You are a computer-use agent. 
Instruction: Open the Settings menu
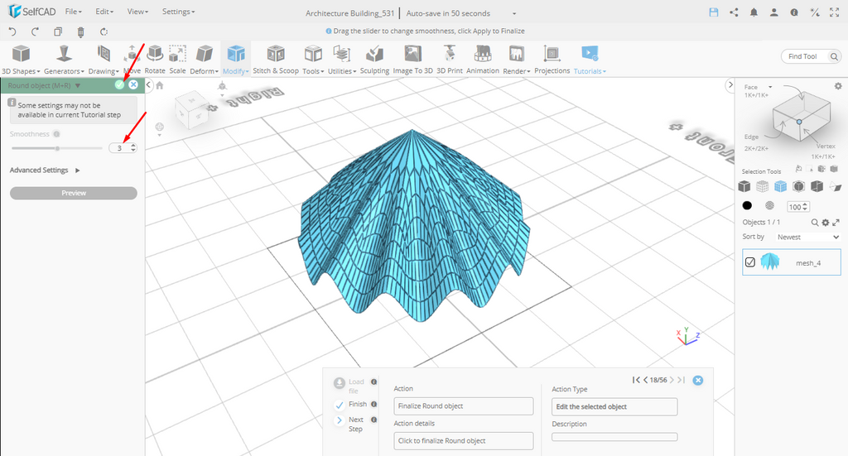pos(178,12)
